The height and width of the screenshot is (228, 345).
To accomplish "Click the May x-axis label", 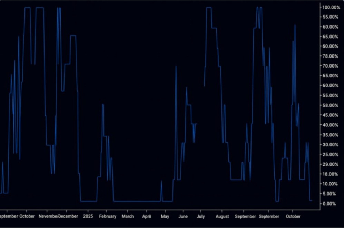I will 165,216.
